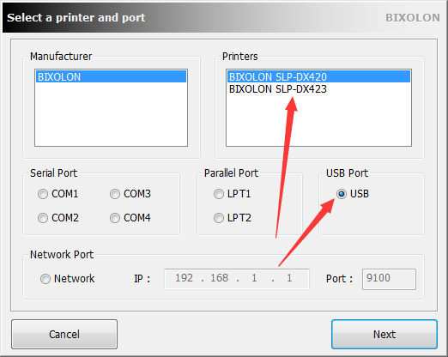Select BIXOLON in Manufacturer list

pos(111,76)
